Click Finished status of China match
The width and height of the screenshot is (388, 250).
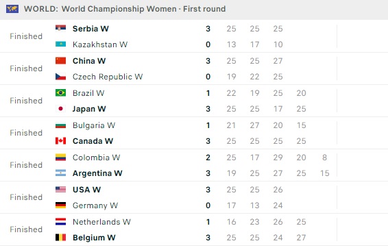pos(26,68)
